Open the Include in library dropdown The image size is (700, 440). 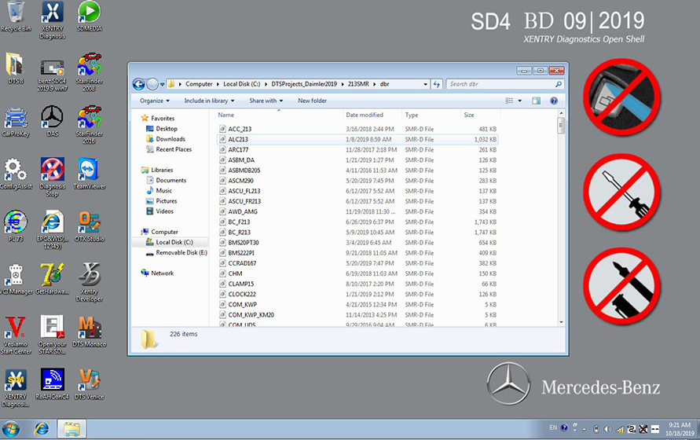coord(209,101)
